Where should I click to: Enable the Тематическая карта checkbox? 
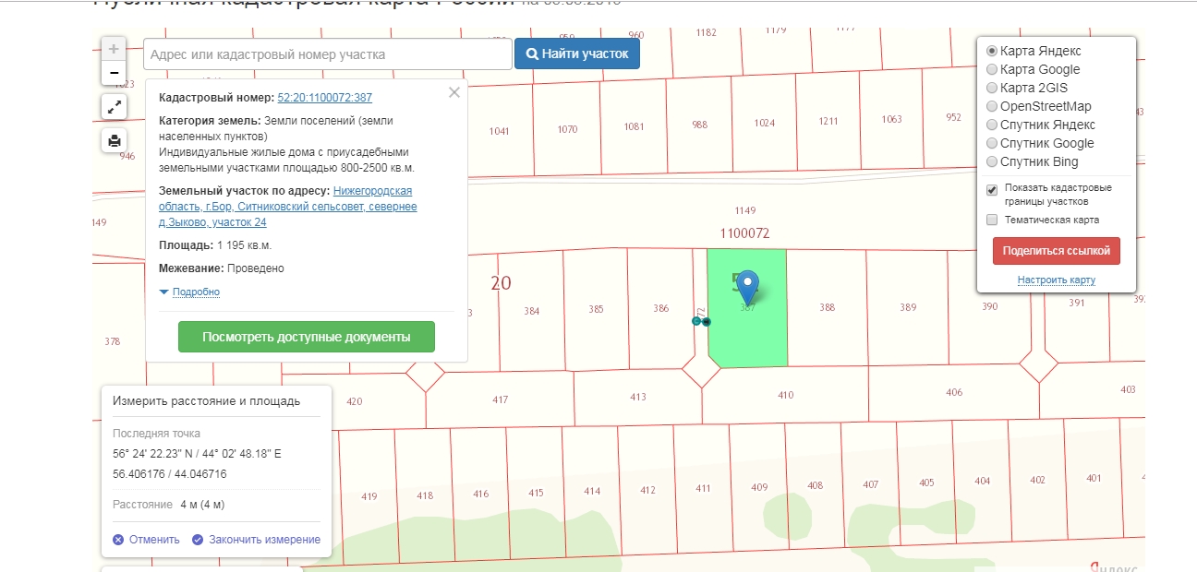coord(992,220)
